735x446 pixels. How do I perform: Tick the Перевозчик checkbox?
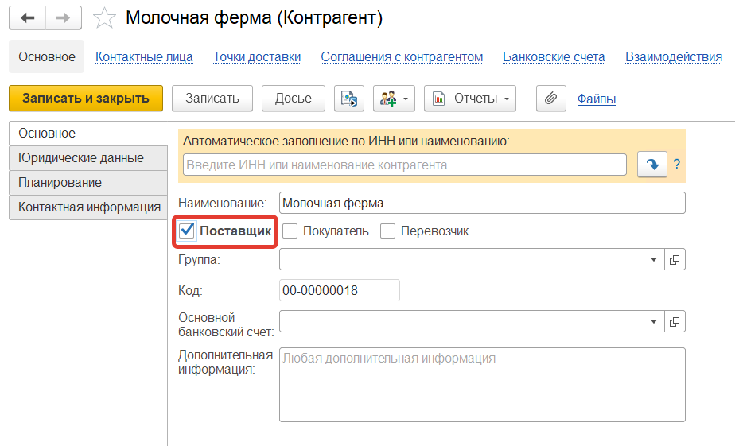(387, 231)
